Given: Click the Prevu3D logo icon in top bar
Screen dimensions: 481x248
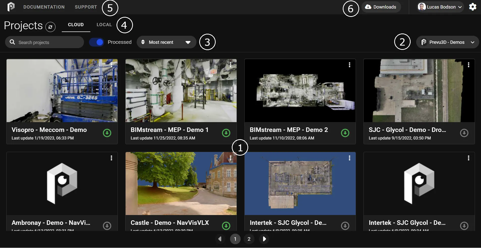Looking at the screenshot, I should [x=11, y=7].
